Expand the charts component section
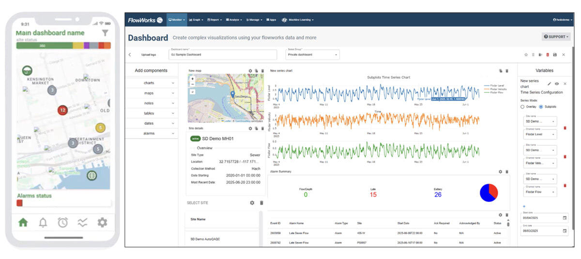 pyautogui.click(x=152, y=83)
